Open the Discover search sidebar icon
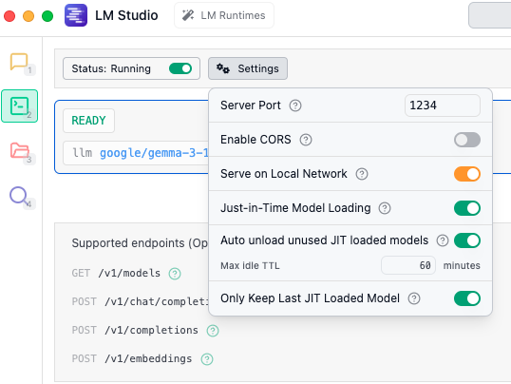The width and height of the screenshot is (511, 384). [18, 196]
